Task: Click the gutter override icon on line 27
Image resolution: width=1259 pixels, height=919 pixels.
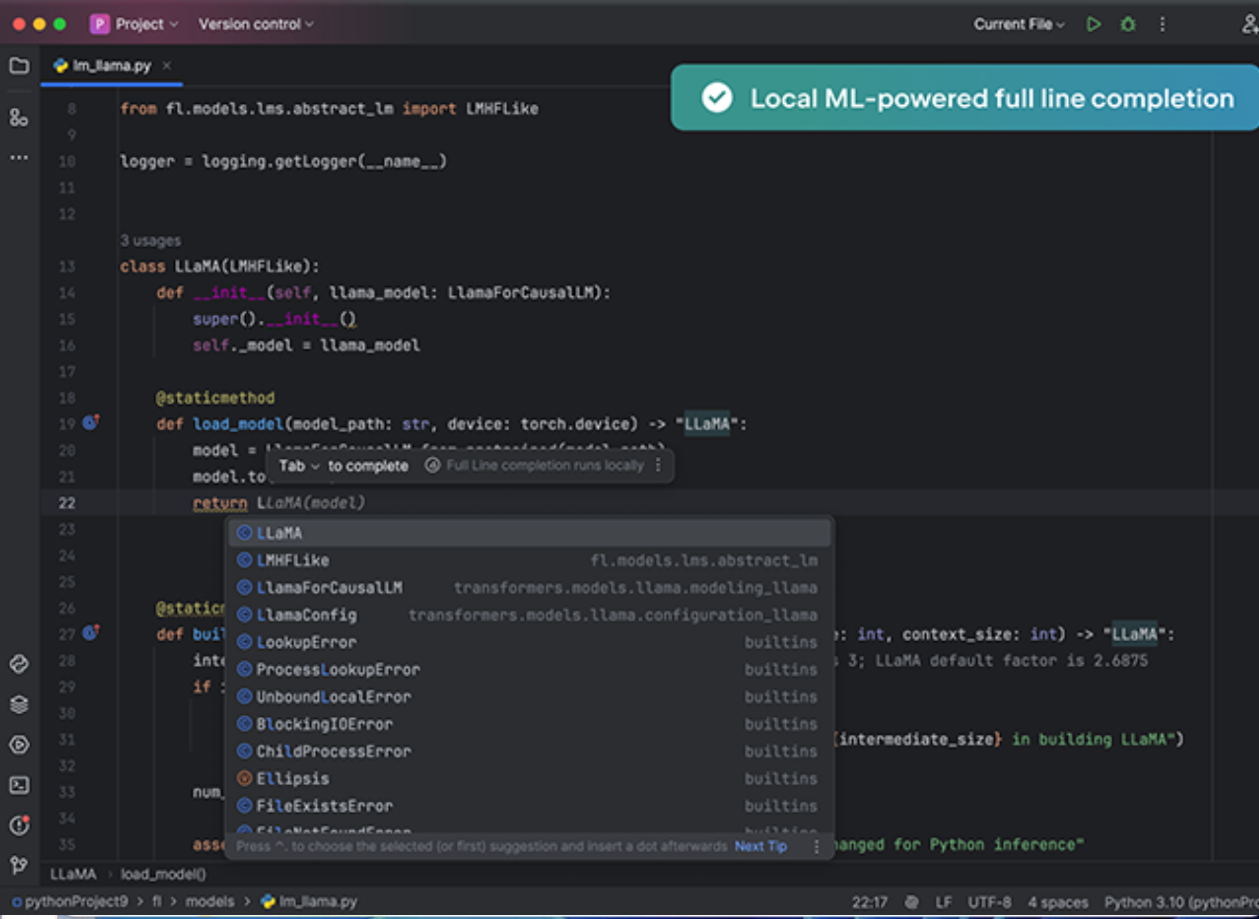Action: [x=90, y=633]
